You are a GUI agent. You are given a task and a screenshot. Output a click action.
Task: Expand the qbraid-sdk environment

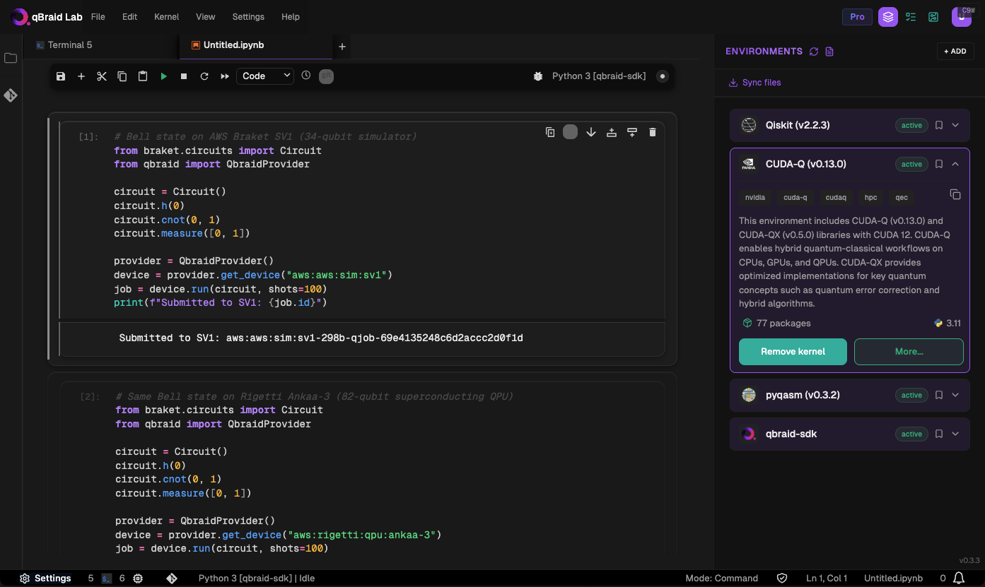955,434
